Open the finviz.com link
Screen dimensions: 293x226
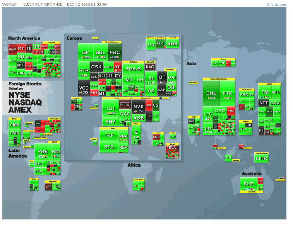point(276,5)
